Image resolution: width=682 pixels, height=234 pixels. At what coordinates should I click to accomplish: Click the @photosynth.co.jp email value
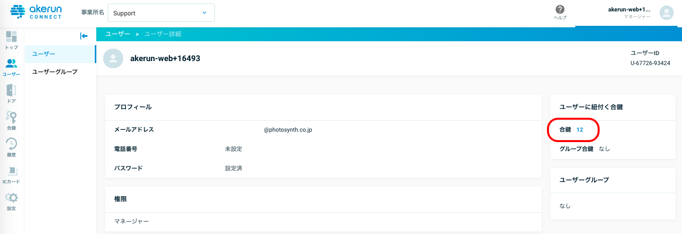[x=288, y=130]
